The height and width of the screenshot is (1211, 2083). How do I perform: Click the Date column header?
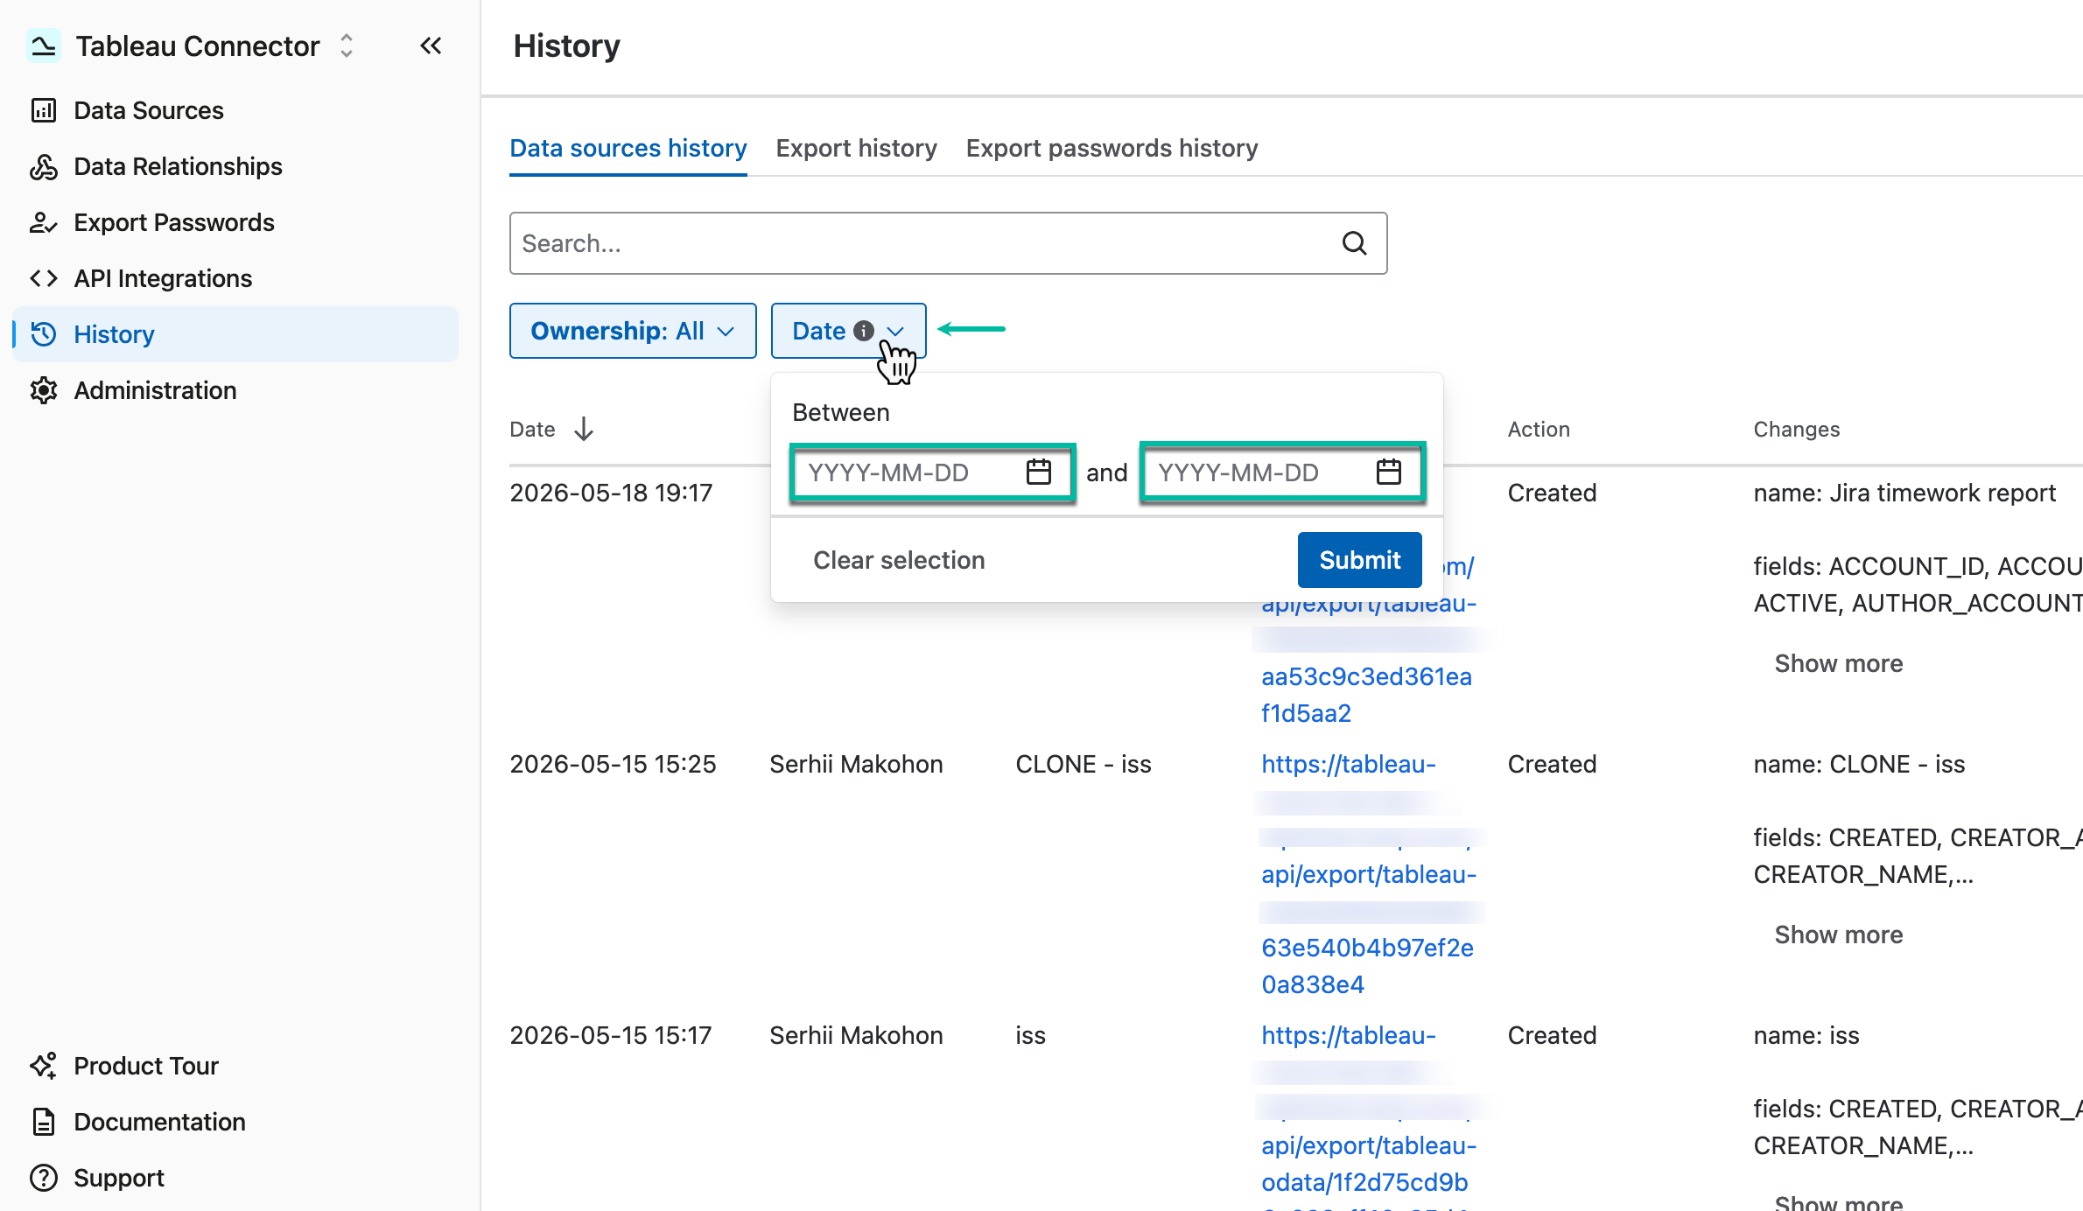coord(532,430)
